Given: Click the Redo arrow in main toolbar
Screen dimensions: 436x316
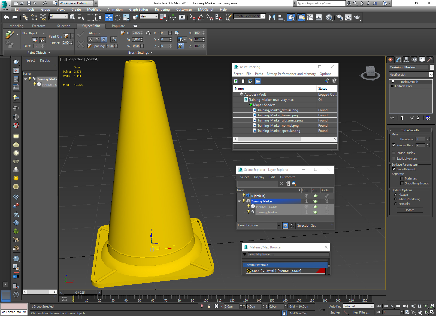Looking at the screenshot, I should click(x=15, y=17).
